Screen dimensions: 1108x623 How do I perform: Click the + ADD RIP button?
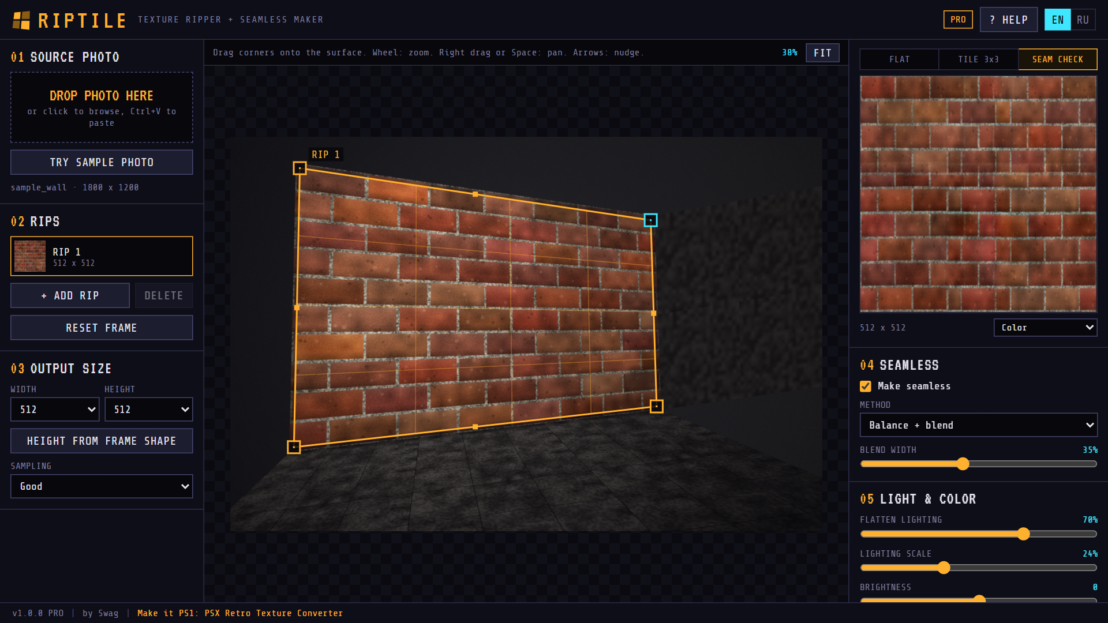coord(70,295)
